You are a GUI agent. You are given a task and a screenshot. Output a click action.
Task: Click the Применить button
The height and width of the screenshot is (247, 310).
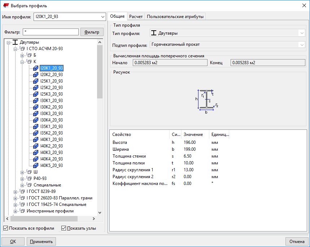tap(42, 242)
